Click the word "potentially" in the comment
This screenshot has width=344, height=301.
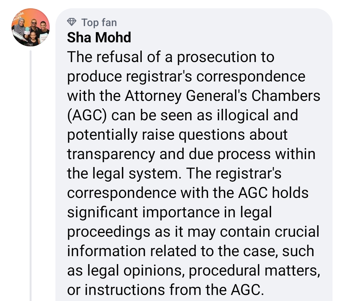[x=102, y=135]
